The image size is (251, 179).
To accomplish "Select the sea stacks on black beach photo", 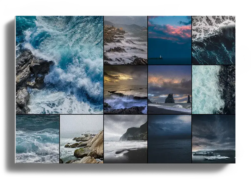I will tap(170, 90).
